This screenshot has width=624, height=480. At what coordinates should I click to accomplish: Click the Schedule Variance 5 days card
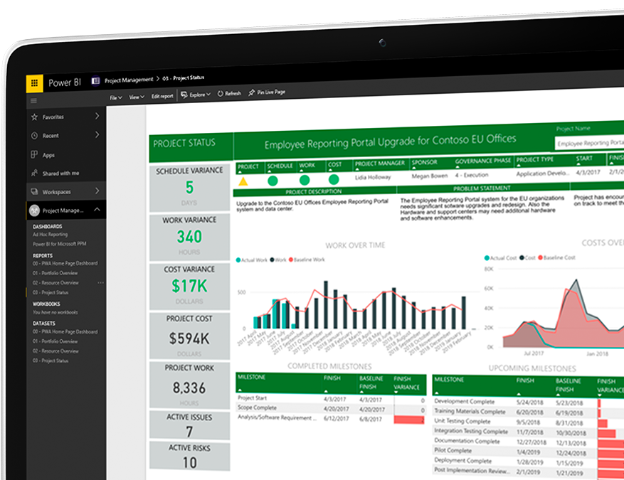click(x=189, y=188)
